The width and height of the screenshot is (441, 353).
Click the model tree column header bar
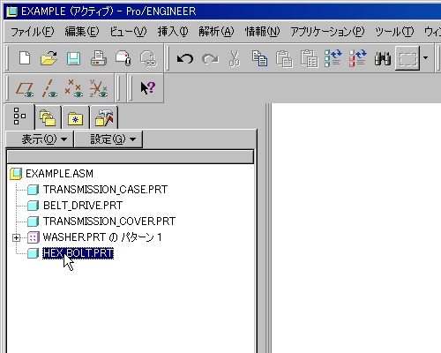130,157
